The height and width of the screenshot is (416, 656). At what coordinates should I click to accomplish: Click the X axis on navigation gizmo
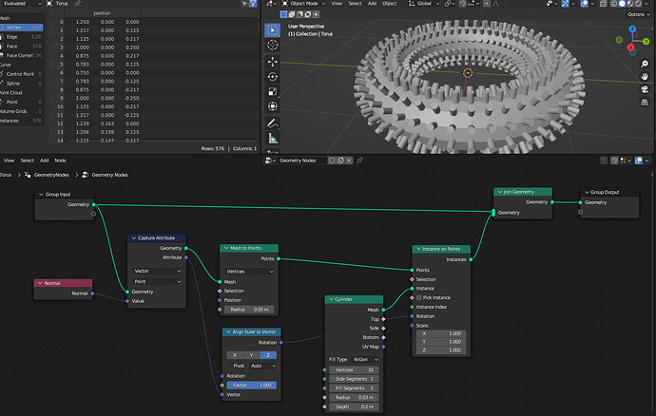[x=630, y=47]
